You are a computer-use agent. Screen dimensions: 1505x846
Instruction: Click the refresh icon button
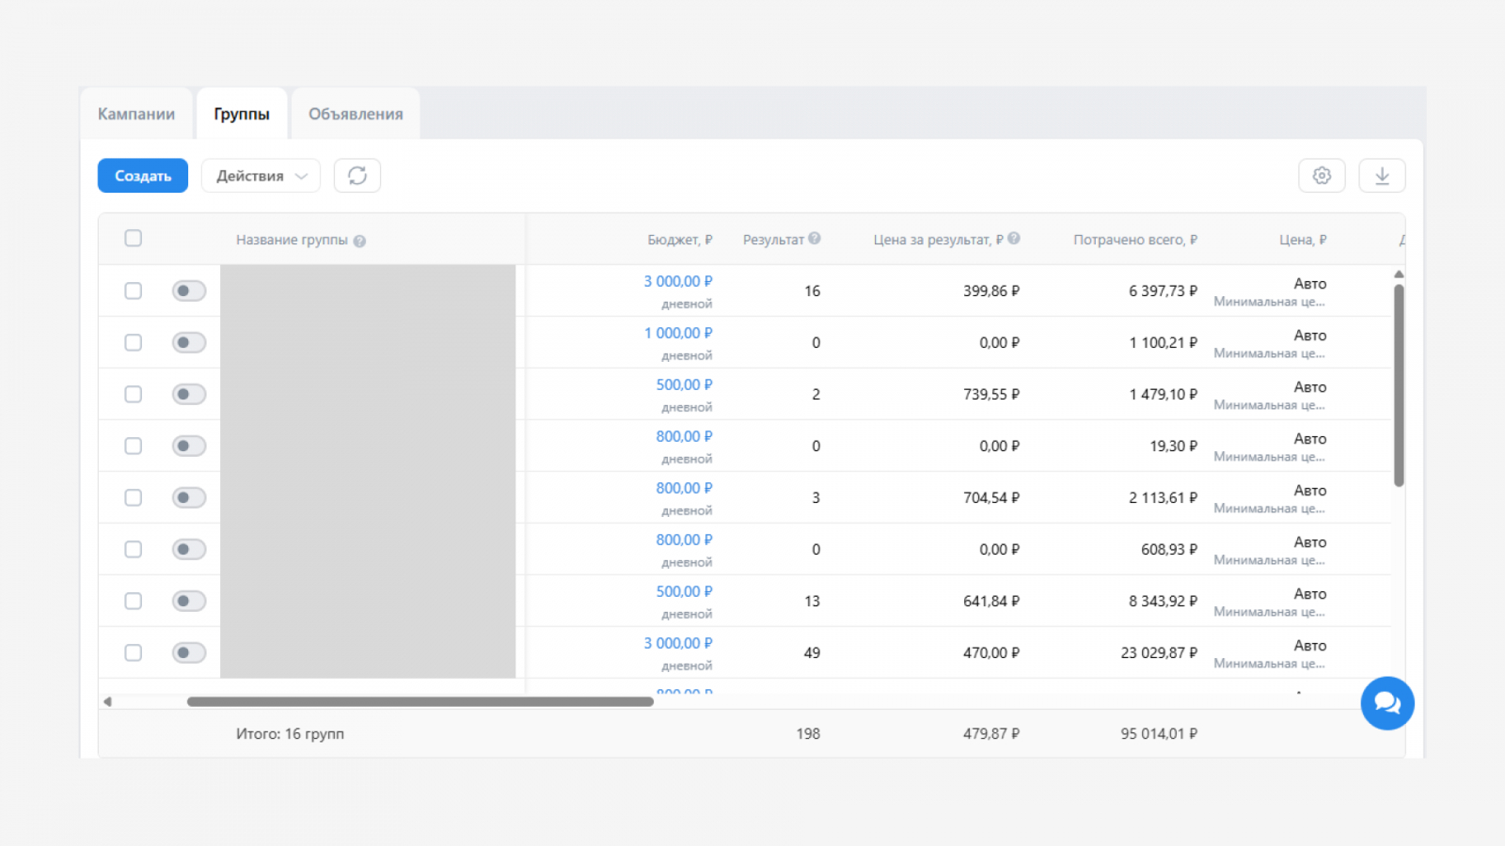pos(357,176)
